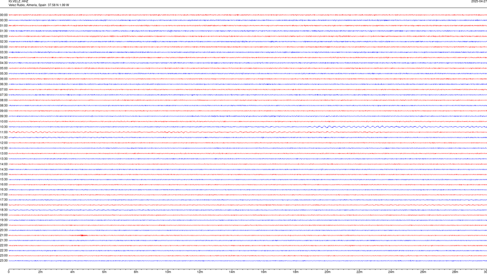The image size is (487, 274).
Task: Click the station code IG.VELZ..HHZ header
Action: (18, 2)
